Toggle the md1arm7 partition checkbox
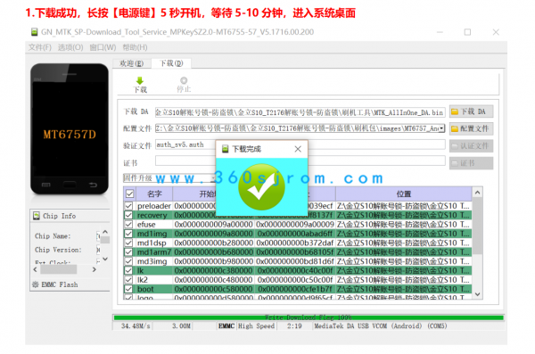Image resolution: width=535 pixels, height=354 pixels. pos(128,252)
